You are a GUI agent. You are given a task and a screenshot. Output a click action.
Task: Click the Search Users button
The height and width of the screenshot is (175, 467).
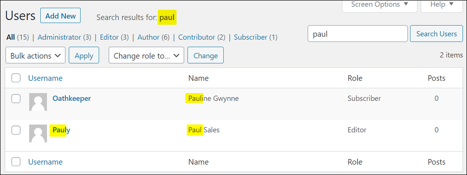(436, 34)
